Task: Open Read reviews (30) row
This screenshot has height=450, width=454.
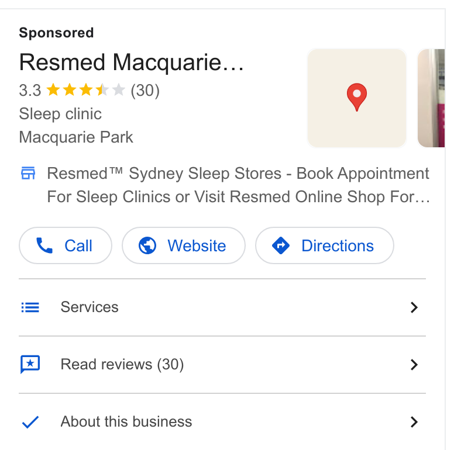Action: (x=222, y=365)
